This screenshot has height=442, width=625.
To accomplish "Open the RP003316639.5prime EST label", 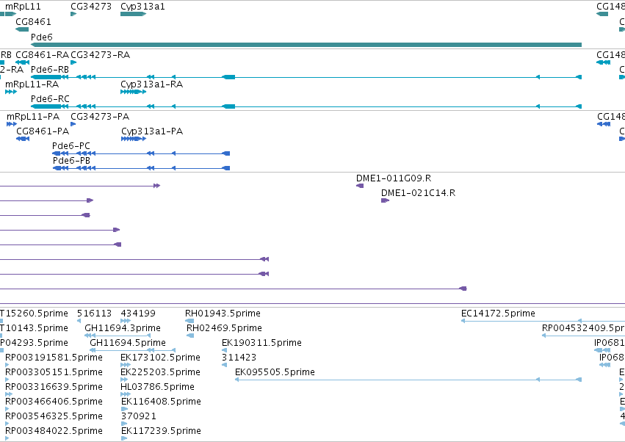I will [x=54, y=387].
